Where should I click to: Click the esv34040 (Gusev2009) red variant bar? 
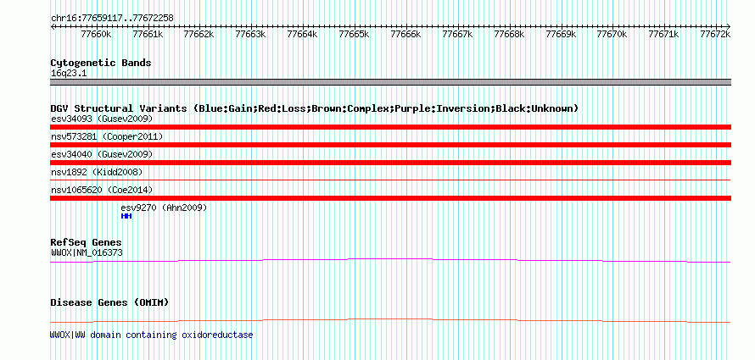tap(390, 163)
